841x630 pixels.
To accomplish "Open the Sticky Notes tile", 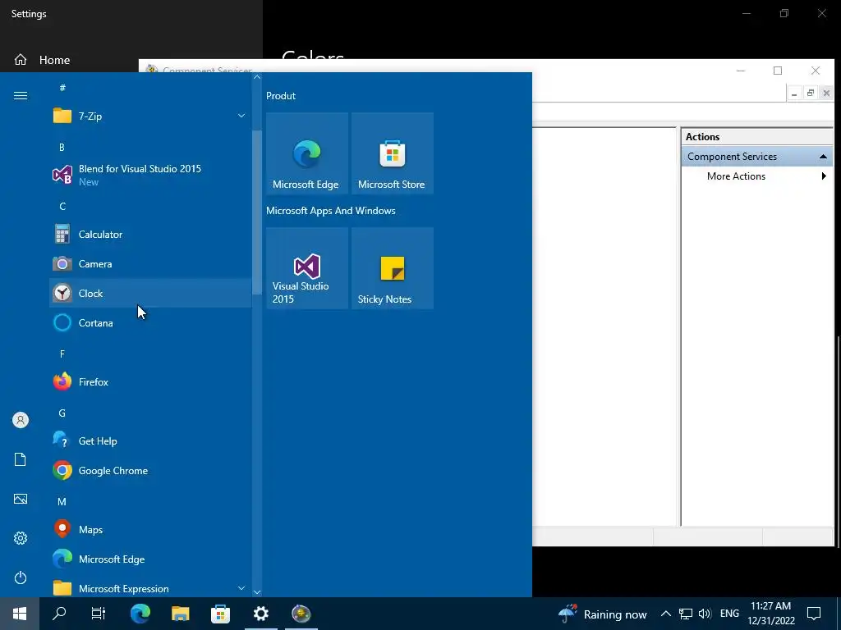I will point(392,268).
